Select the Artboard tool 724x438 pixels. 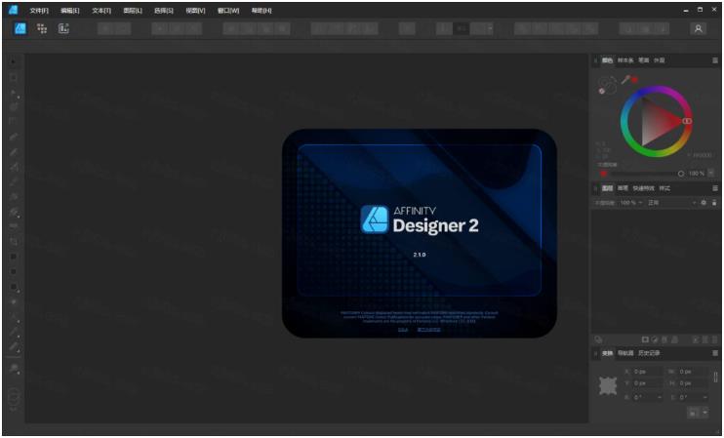pyautogui.click(x=14, y=77)
